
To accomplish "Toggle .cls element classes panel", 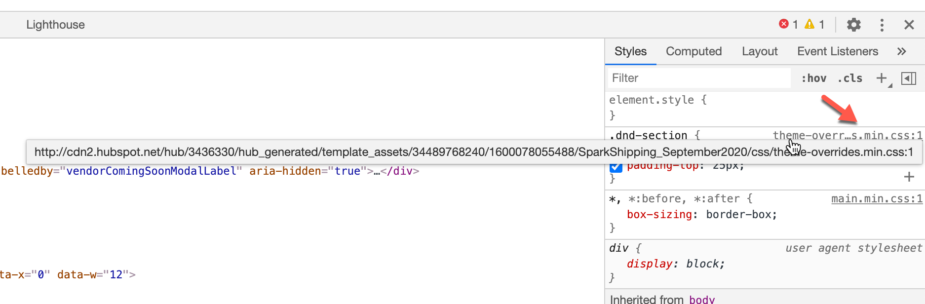I will [x=850, y=78].
